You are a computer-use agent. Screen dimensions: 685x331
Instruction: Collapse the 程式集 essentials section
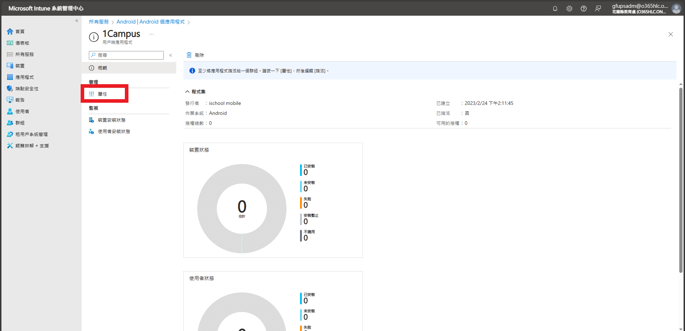(187, 92)
